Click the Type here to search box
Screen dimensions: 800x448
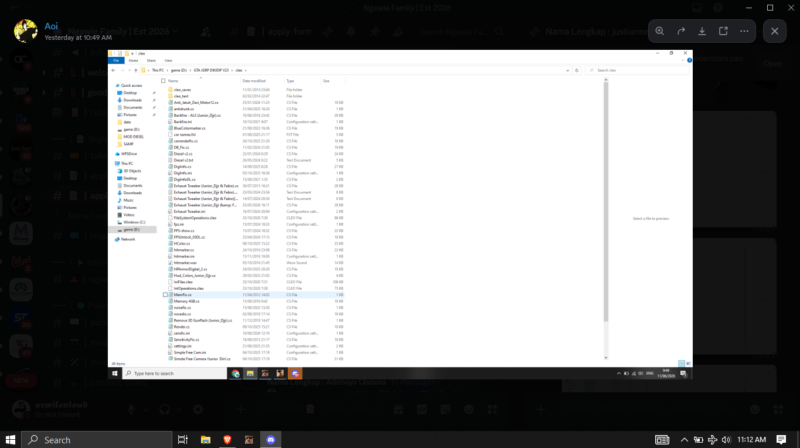[173, 374]
